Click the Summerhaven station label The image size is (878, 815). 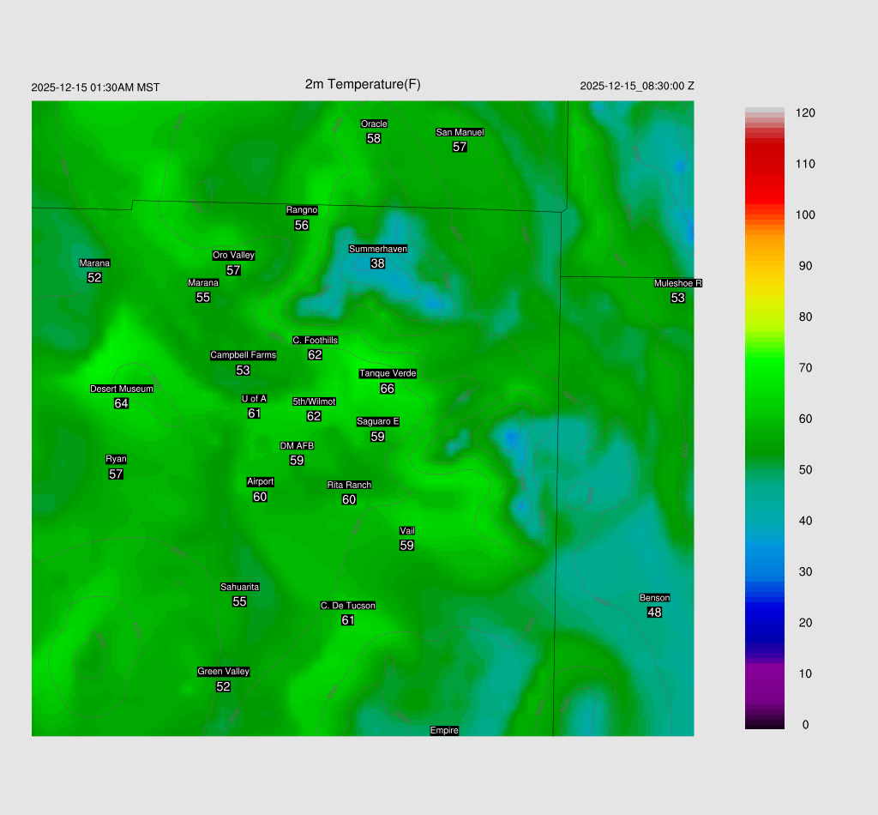click(x=377, y=249)
